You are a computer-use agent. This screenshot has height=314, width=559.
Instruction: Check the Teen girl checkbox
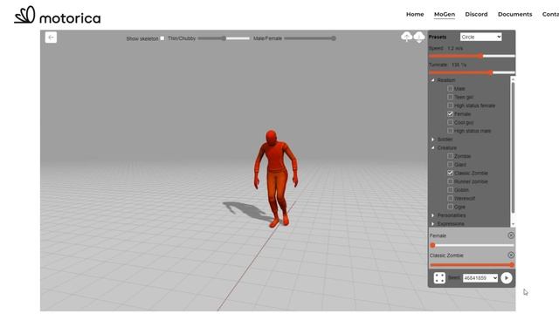click(451, 97)
